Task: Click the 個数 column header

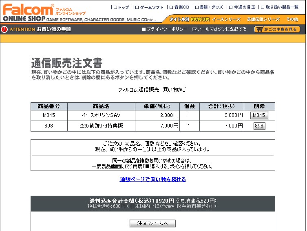Action: 190,106
